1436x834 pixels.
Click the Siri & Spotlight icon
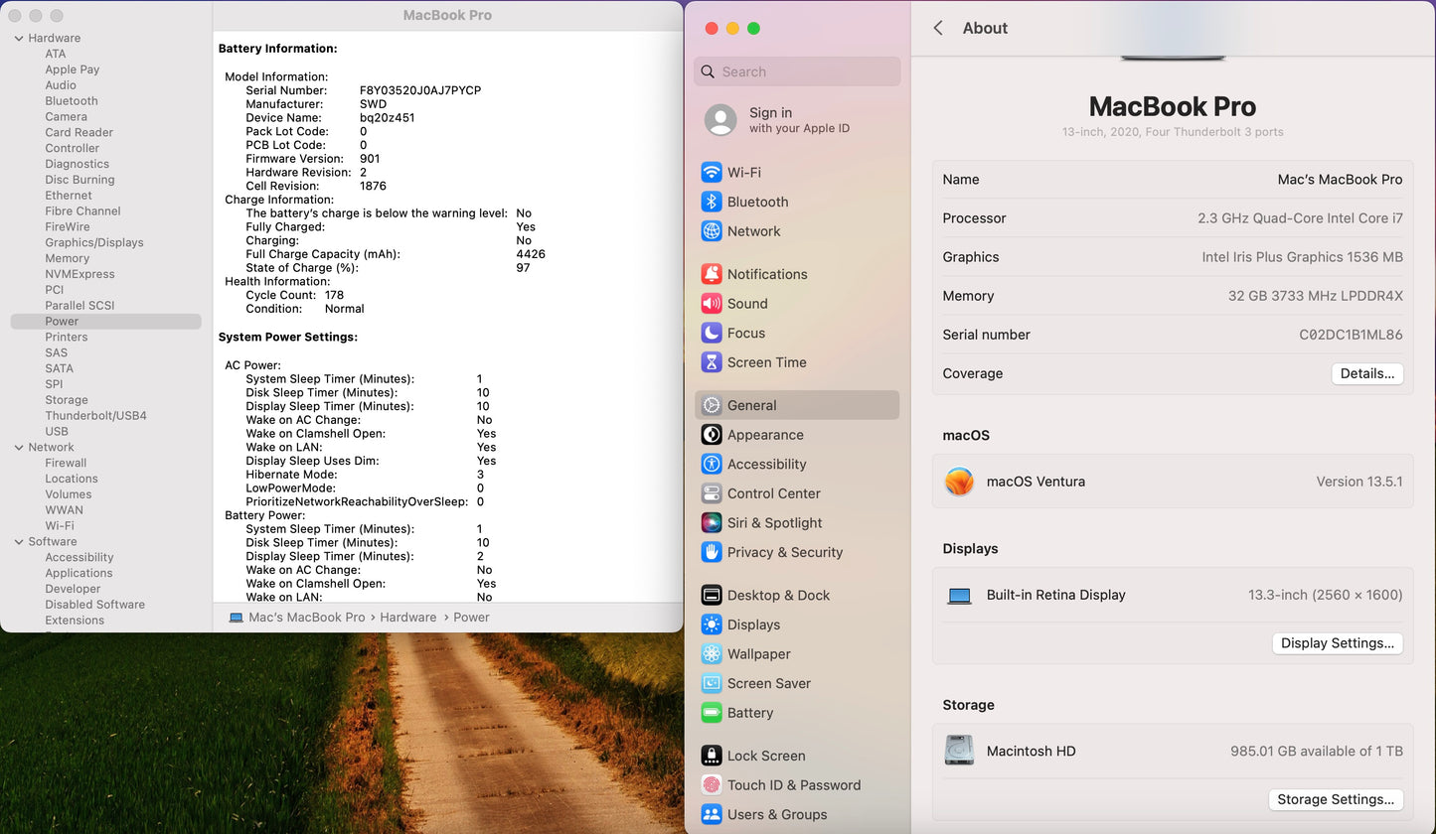pos(712,522)
